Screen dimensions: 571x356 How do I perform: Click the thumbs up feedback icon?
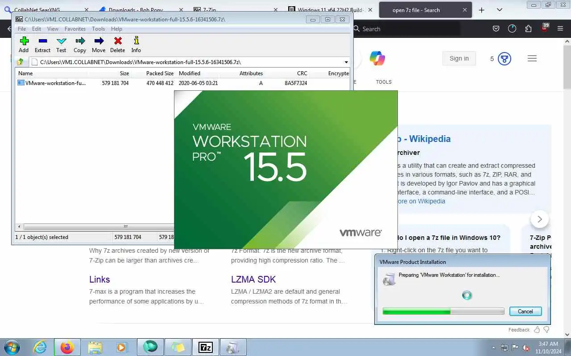pyautogui.click(x=537, y=330)
